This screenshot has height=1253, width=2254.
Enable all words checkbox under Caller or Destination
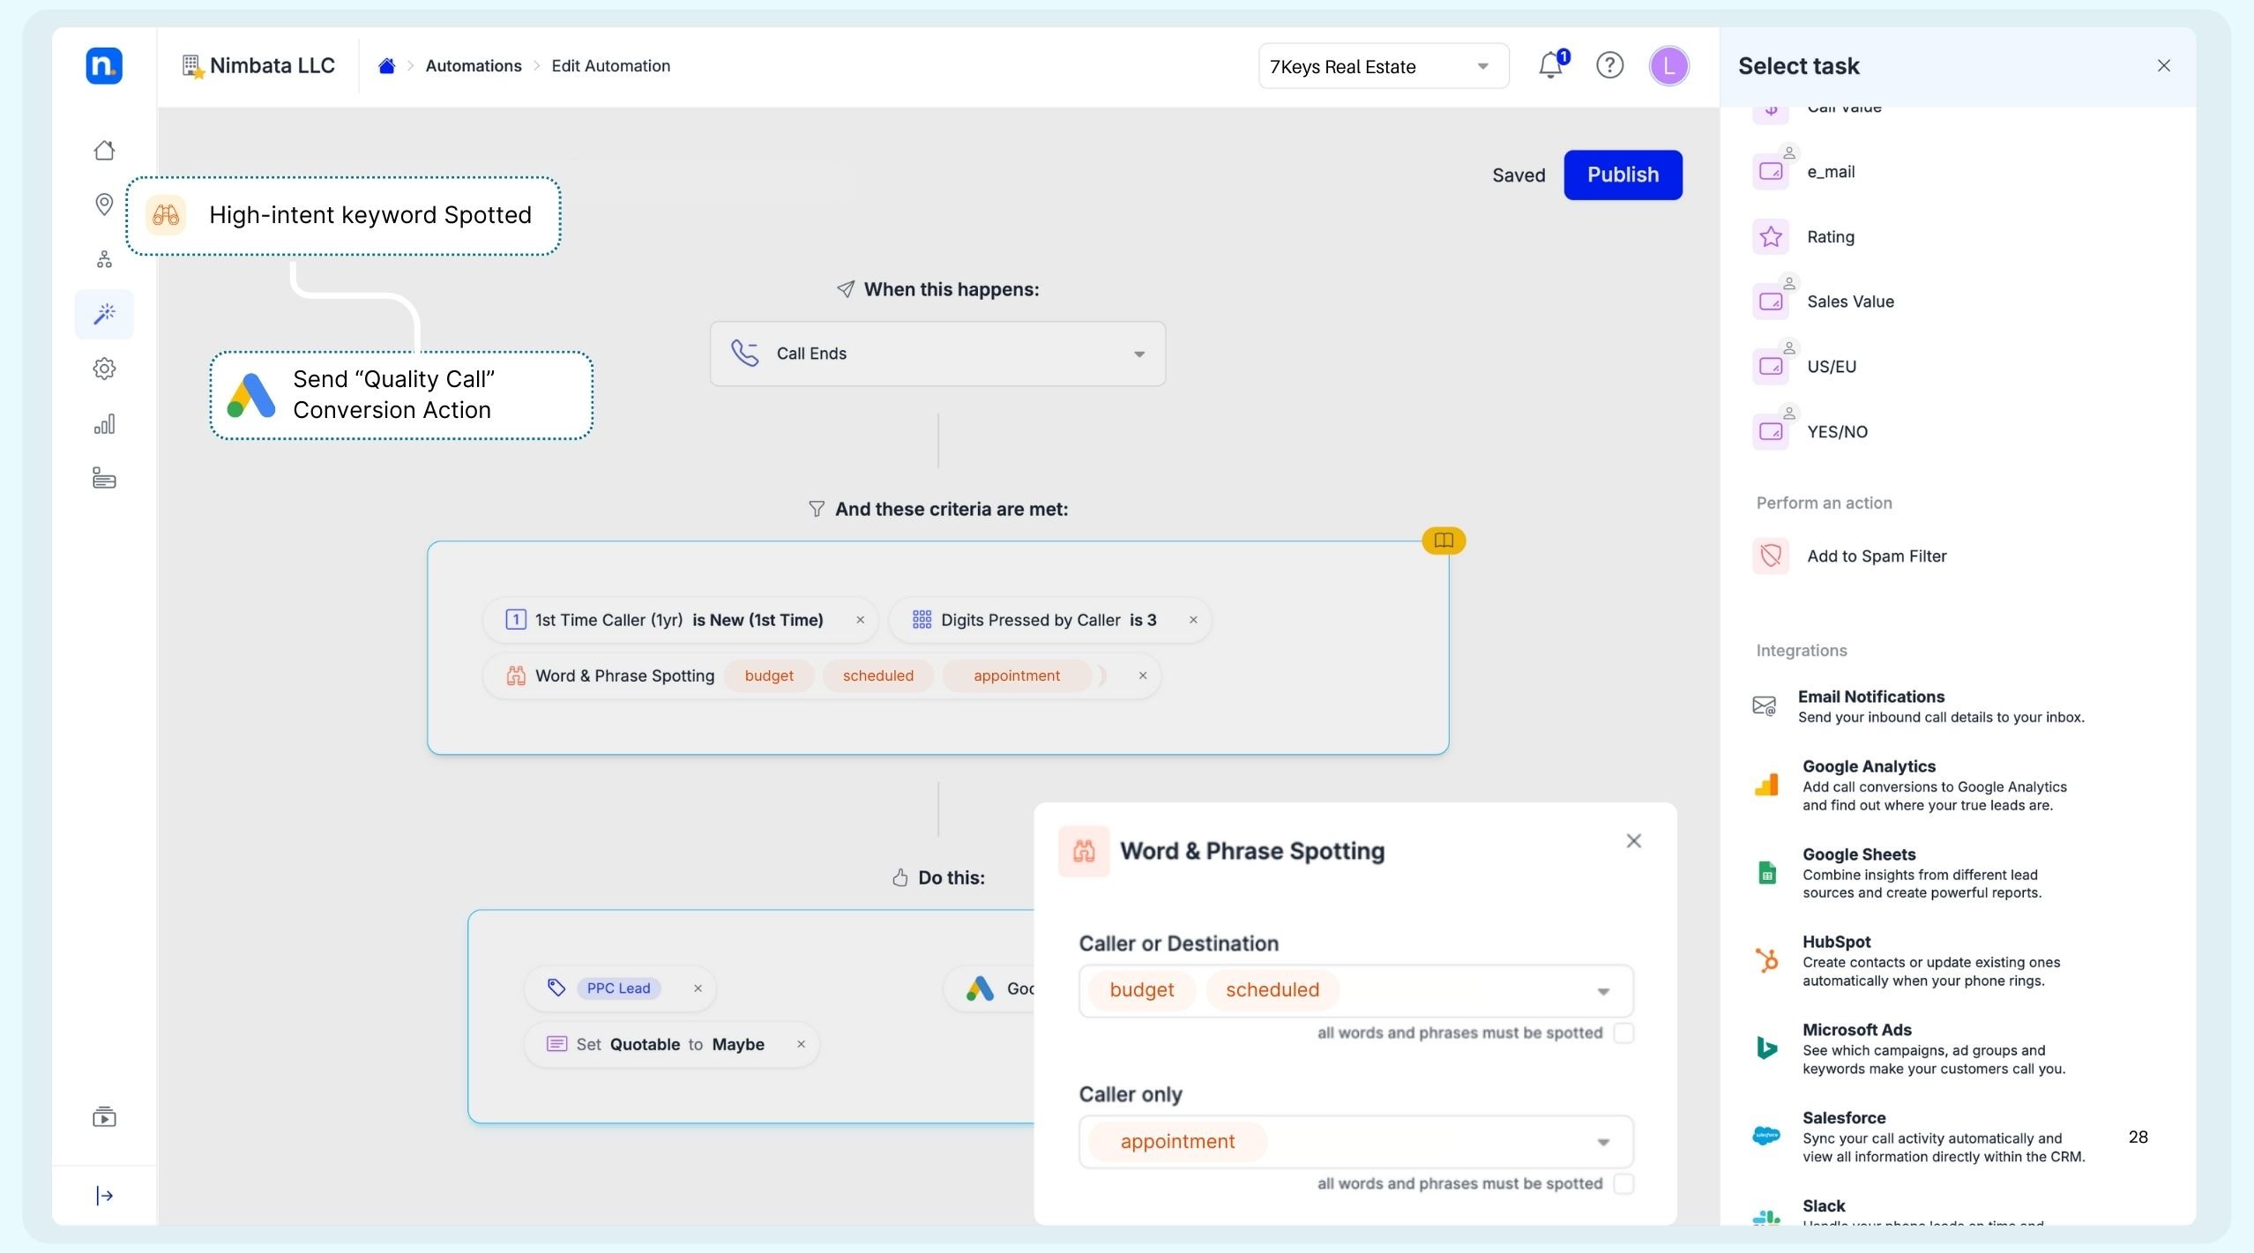[x=1623, y=1033]
